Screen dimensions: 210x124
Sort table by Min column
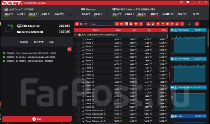(x=134, y=30)
